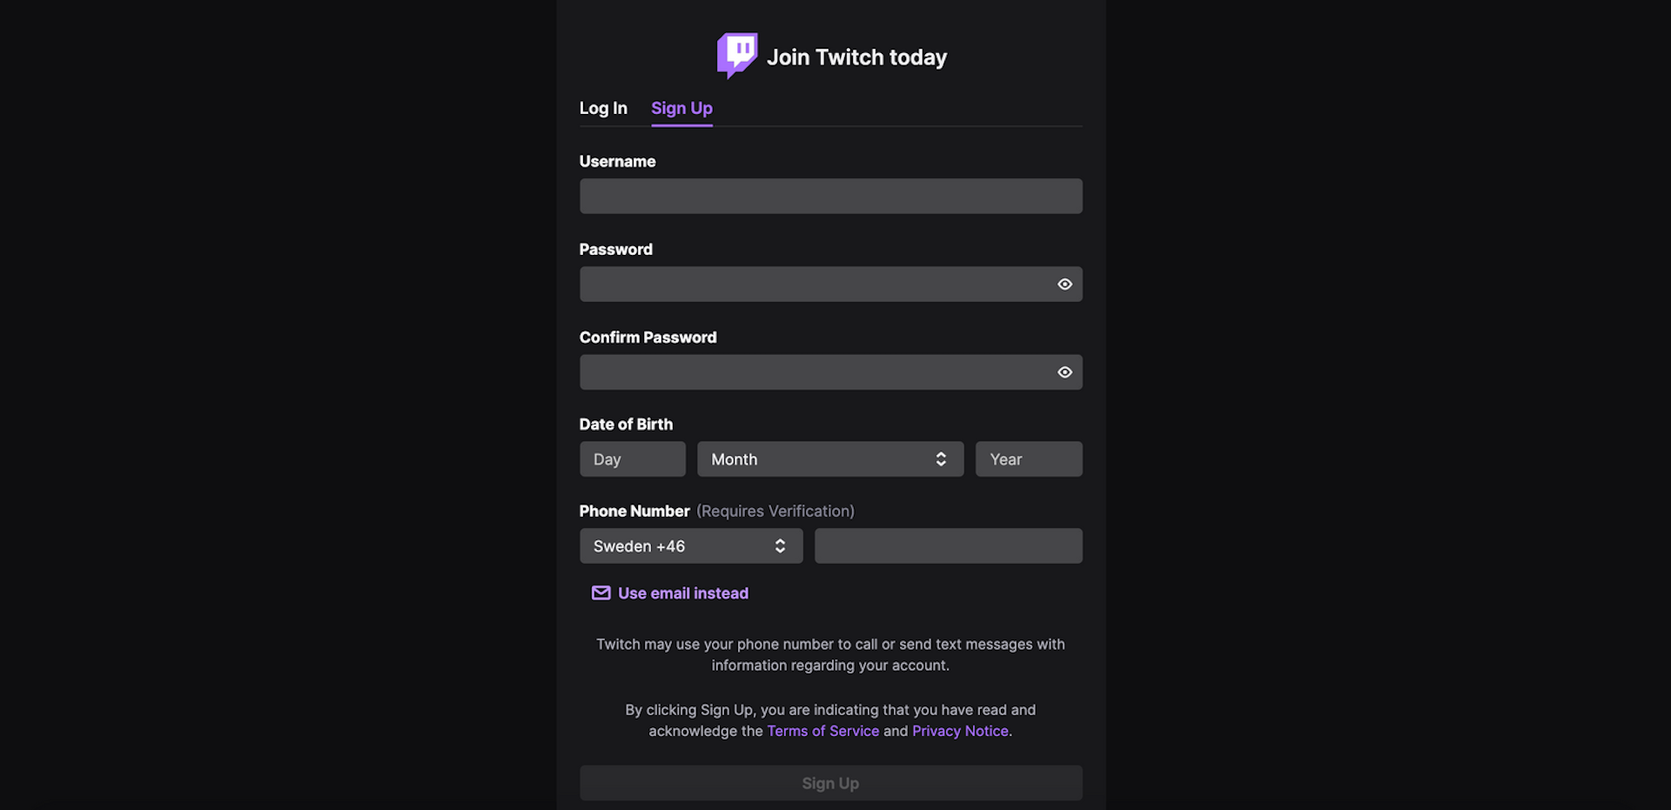Click the stepper arrows on the Month selector
Viewport: 1671px width, 810px height.
point(941,459)
